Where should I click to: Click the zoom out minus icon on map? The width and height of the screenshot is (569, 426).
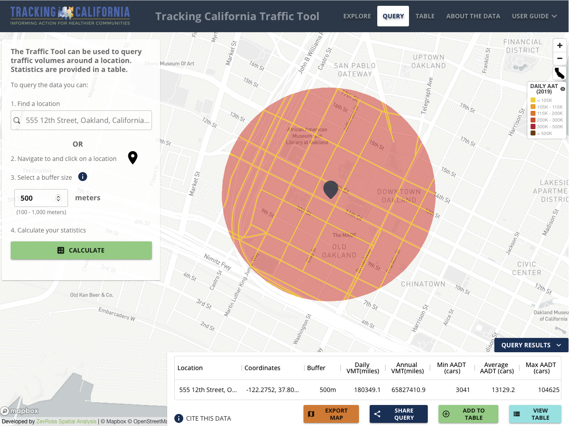click(560, 58)
